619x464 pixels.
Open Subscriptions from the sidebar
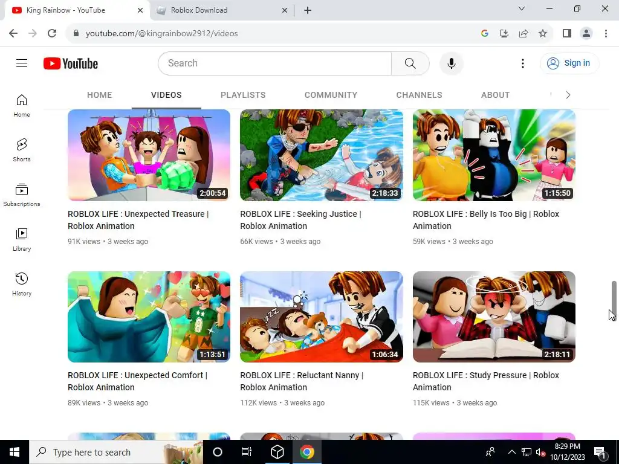(22, 195)
